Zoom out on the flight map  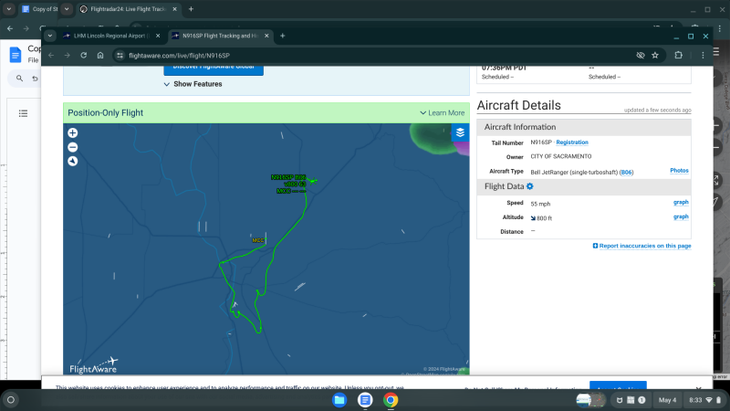tap(73, 147)
